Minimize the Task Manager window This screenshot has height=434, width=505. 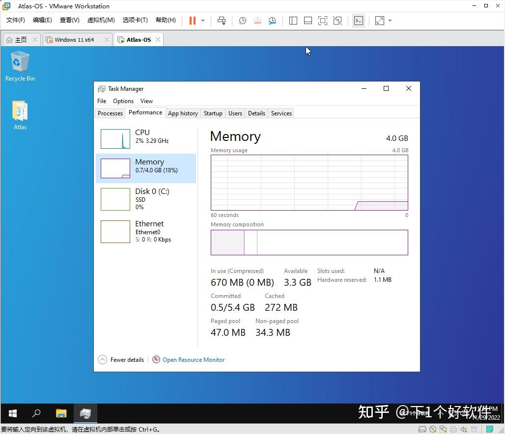pyautogui.click(x=364, y=88)
